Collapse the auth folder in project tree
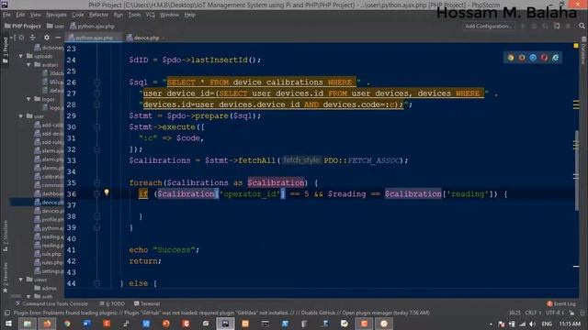Image resolution: width=588 pixels, height=330 pixels. [x=28, y=296]
